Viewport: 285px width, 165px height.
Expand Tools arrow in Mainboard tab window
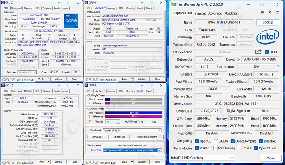coord(132,79)
